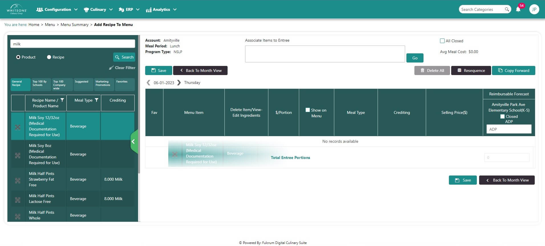Toggle the Show on Menu checkbox
This screenshot has height=246, width=545.
coord(307,110)
